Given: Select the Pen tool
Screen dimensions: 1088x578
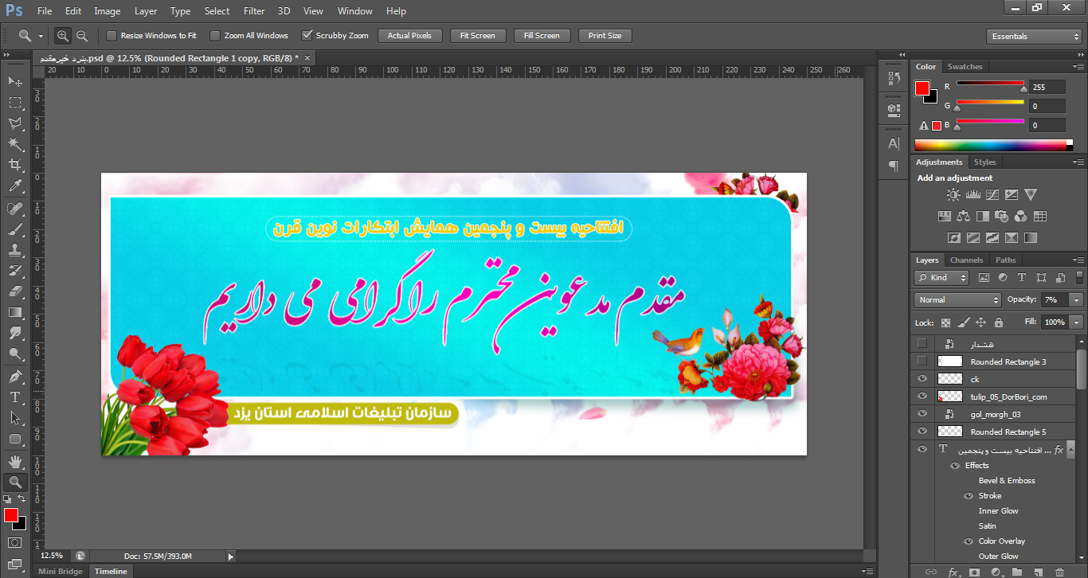Looking at the screenshot, I should pos(15,376).
